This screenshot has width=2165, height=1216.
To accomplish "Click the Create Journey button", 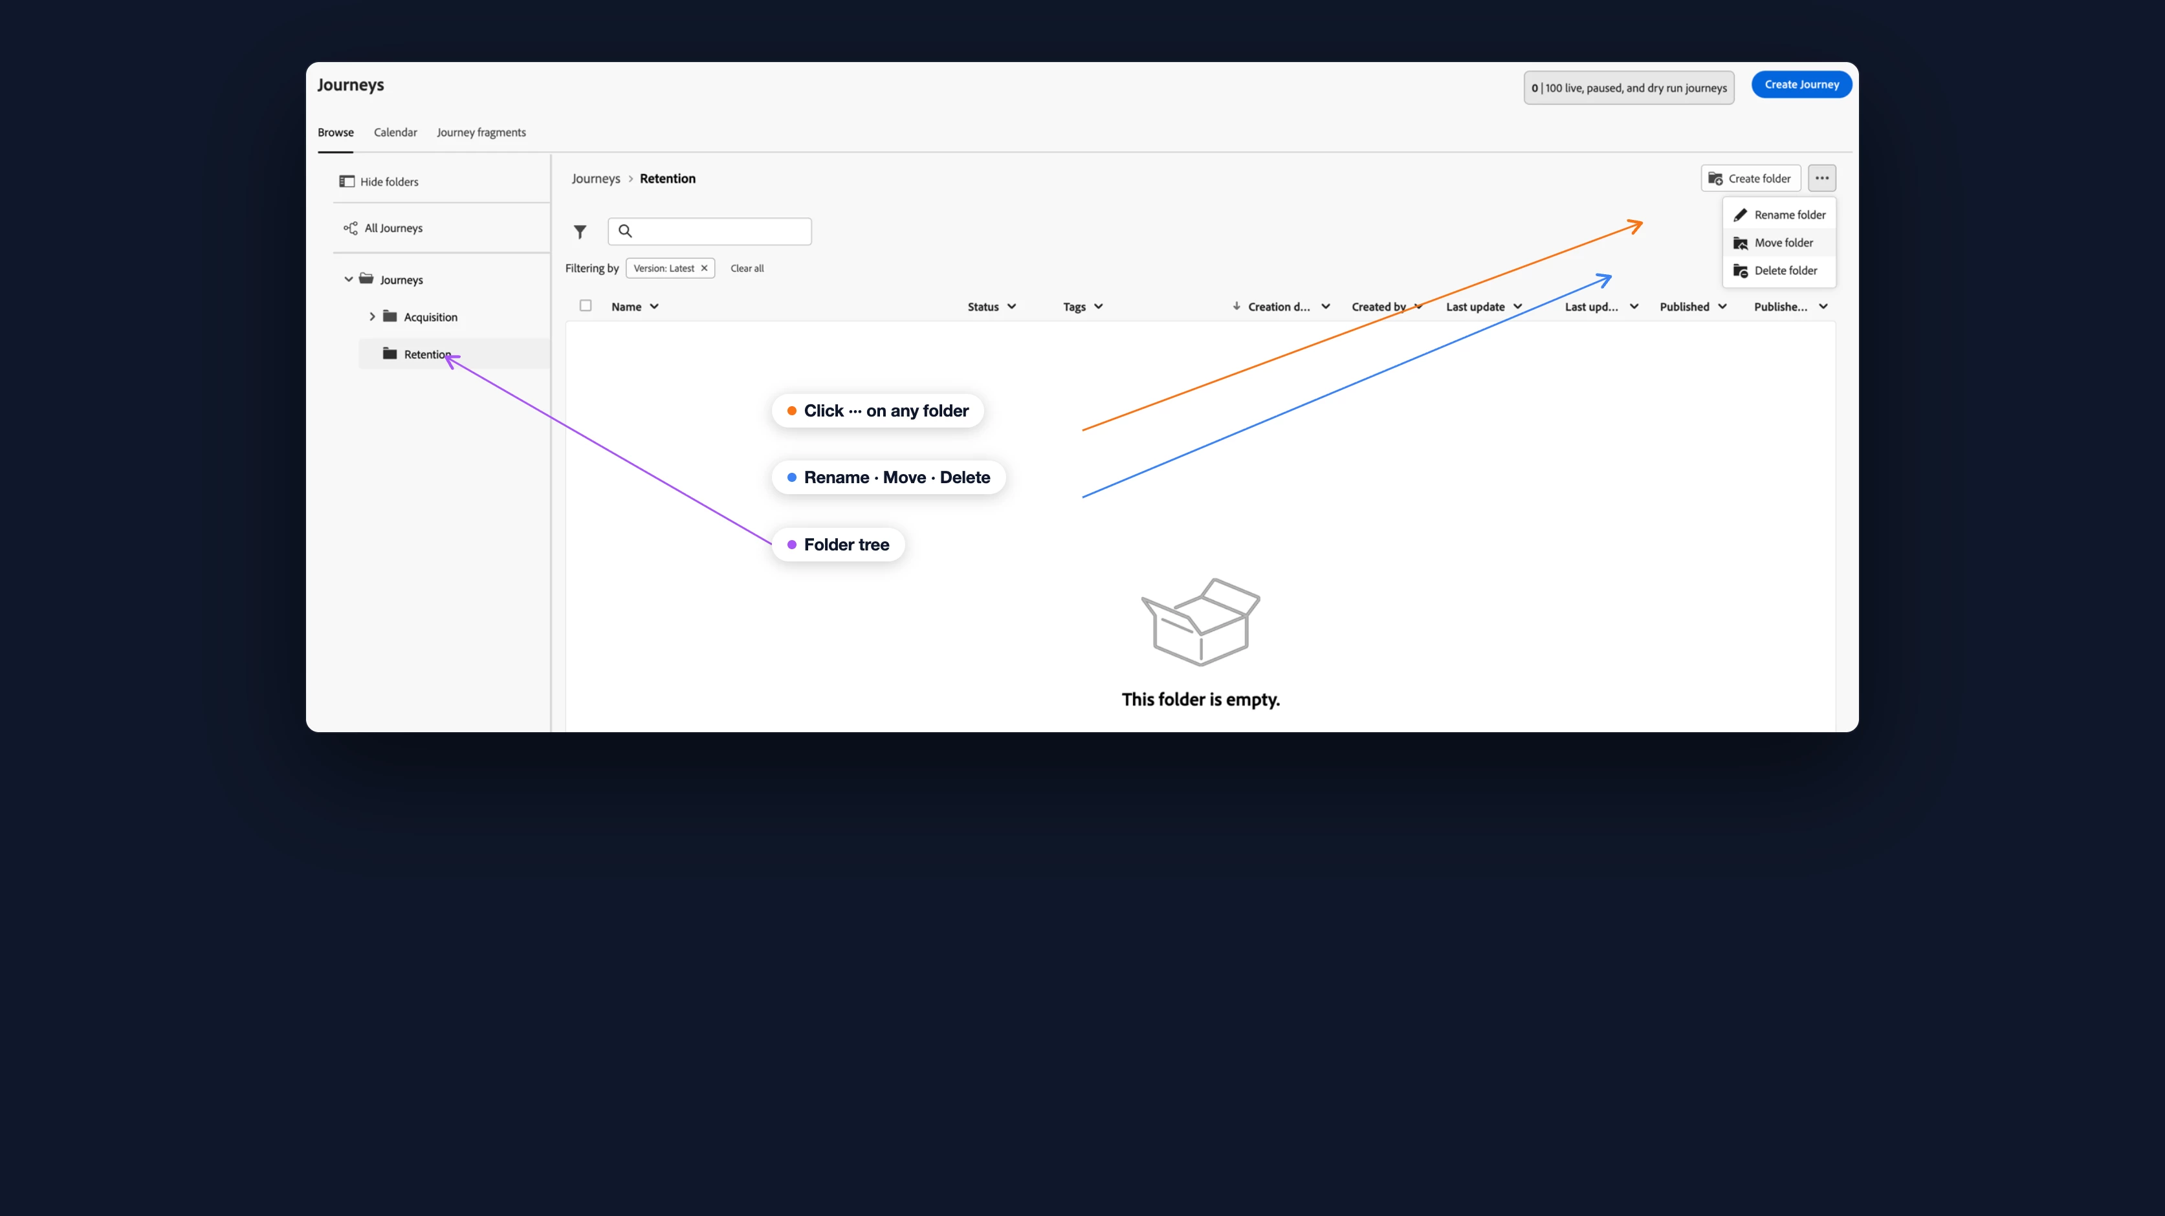I will pyautogui.click(x=1801, y=84).
